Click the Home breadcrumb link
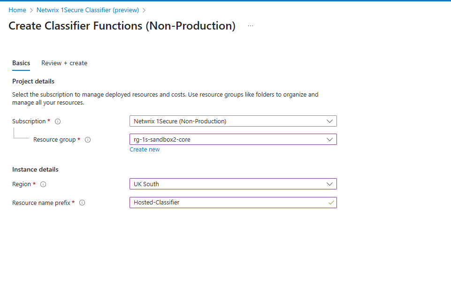The height and width of the screenshot is (294, 451). (x=17, y=10)
